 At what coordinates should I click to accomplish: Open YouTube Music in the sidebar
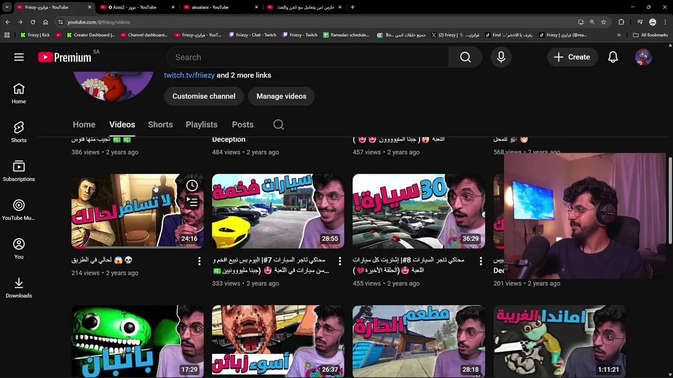pos(19,210)
